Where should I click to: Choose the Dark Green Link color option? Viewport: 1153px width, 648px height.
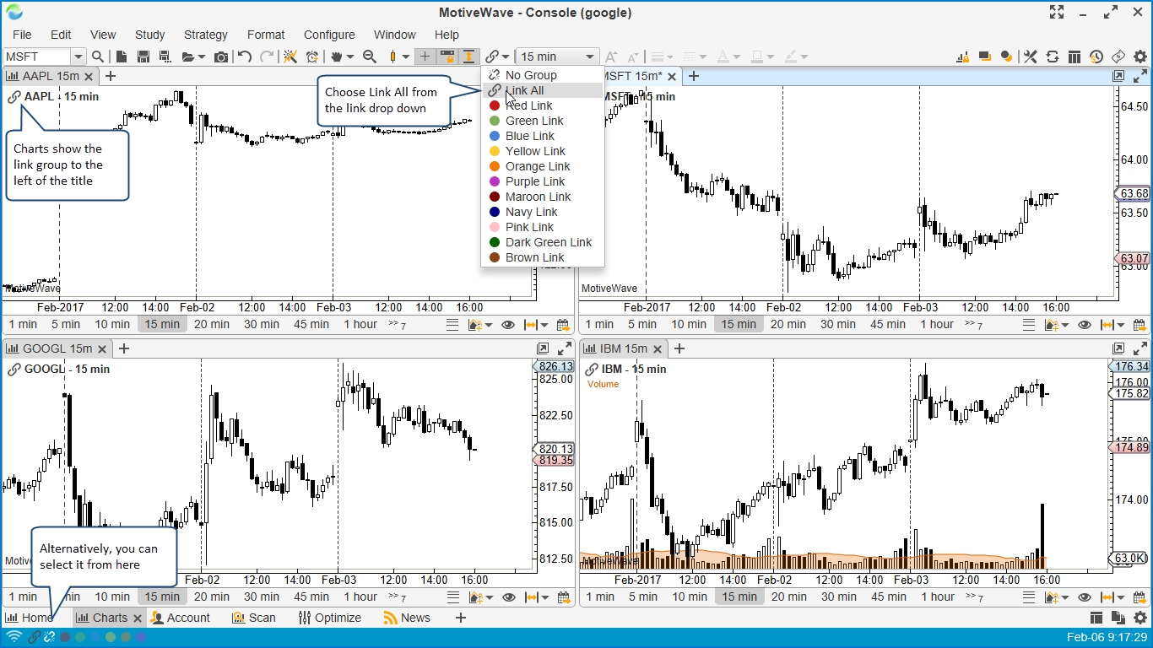(x=543, y=242)
